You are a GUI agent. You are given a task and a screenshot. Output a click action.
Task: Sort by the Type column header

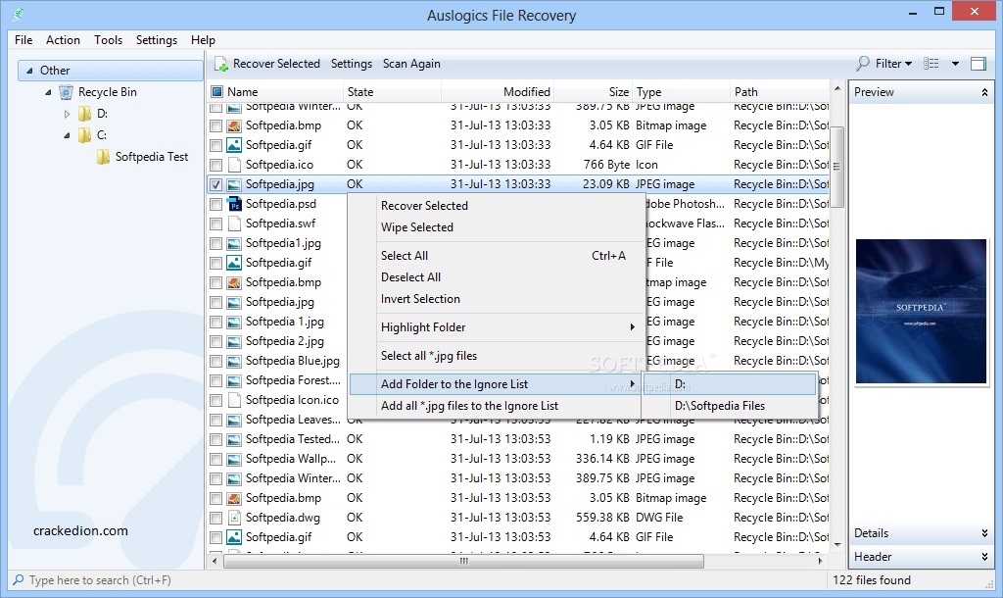pos(681,92)
